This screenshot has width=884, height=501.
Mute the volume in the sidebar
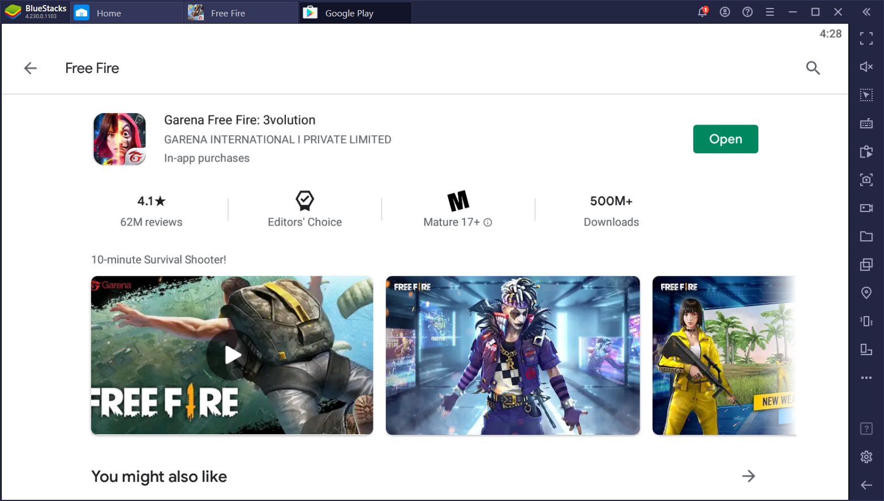click(866, 67)
